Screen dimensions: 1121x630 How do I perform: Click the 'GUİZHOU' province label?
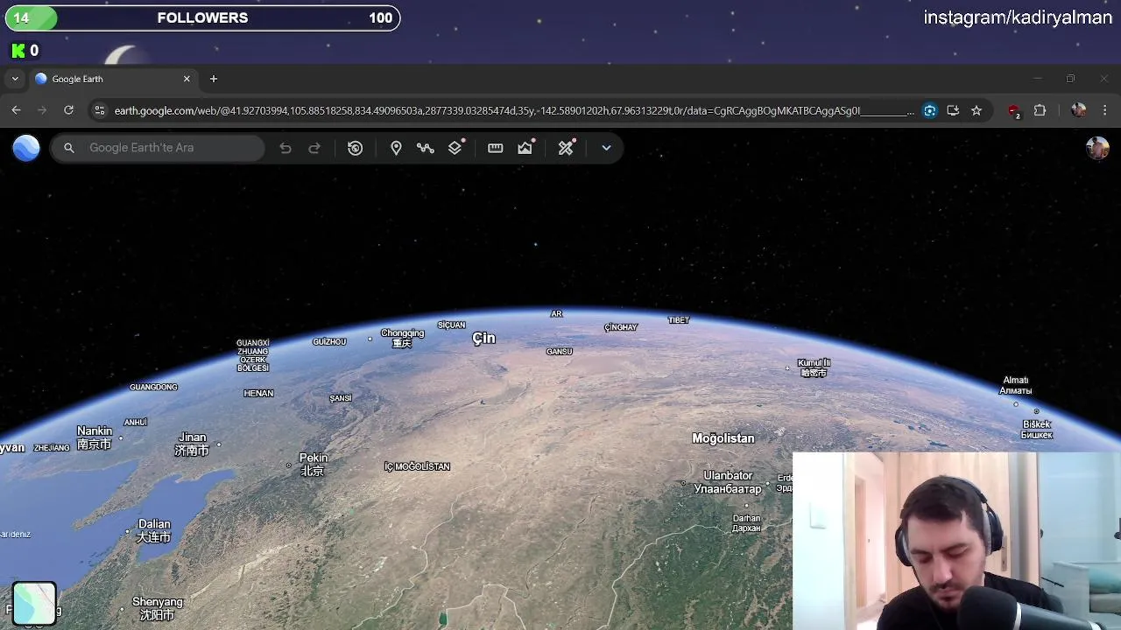329,342
